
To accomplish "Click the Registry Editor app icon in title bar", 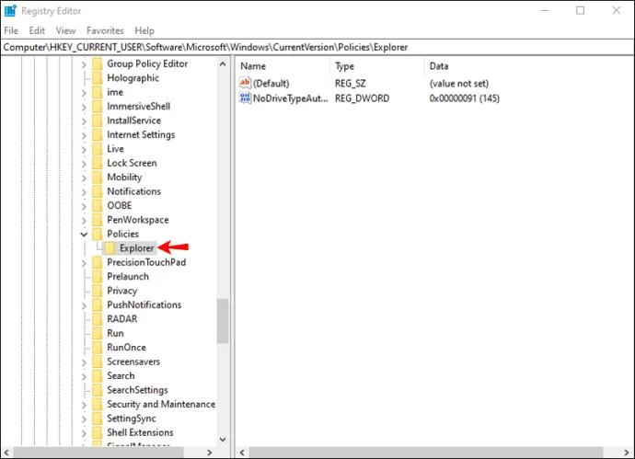I will pyautogui.click(x=10, y=11).
